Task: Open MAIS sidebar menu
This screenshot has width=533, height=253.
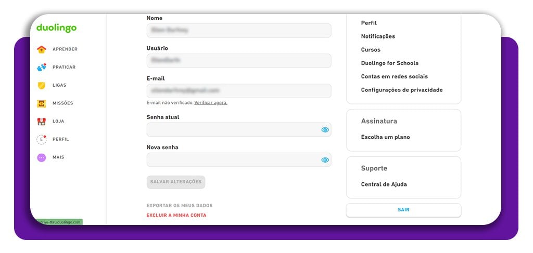Action: [x=58, y=157]
